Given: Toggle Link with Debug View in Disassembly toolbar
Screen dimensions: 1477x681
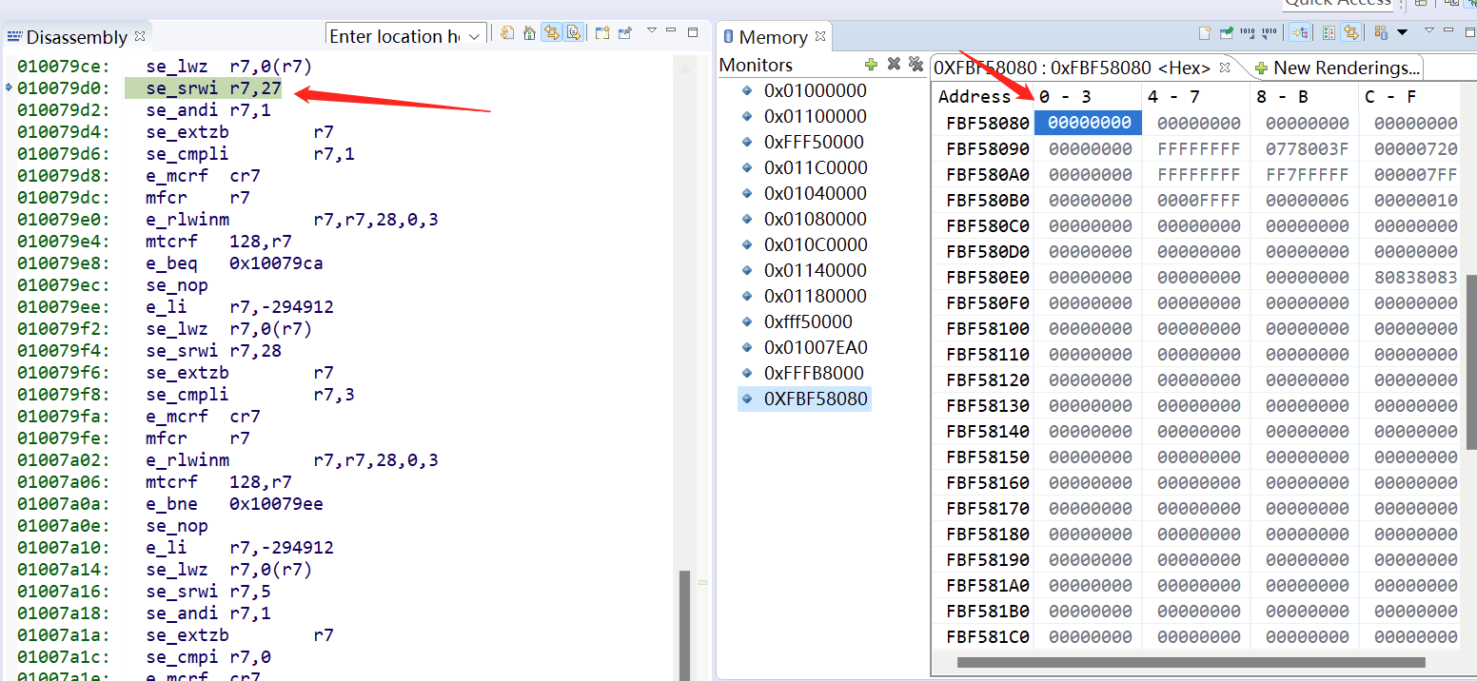Looking at the screenshot, I should 552,32.
